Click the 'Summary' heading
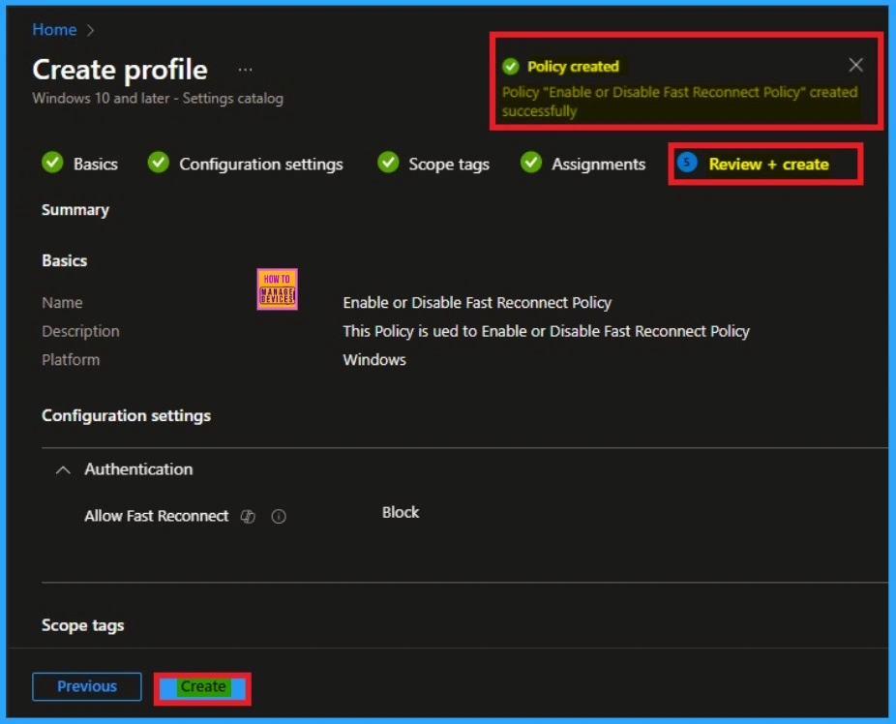This screenshot has height=724, width=896. pos(75,210)
